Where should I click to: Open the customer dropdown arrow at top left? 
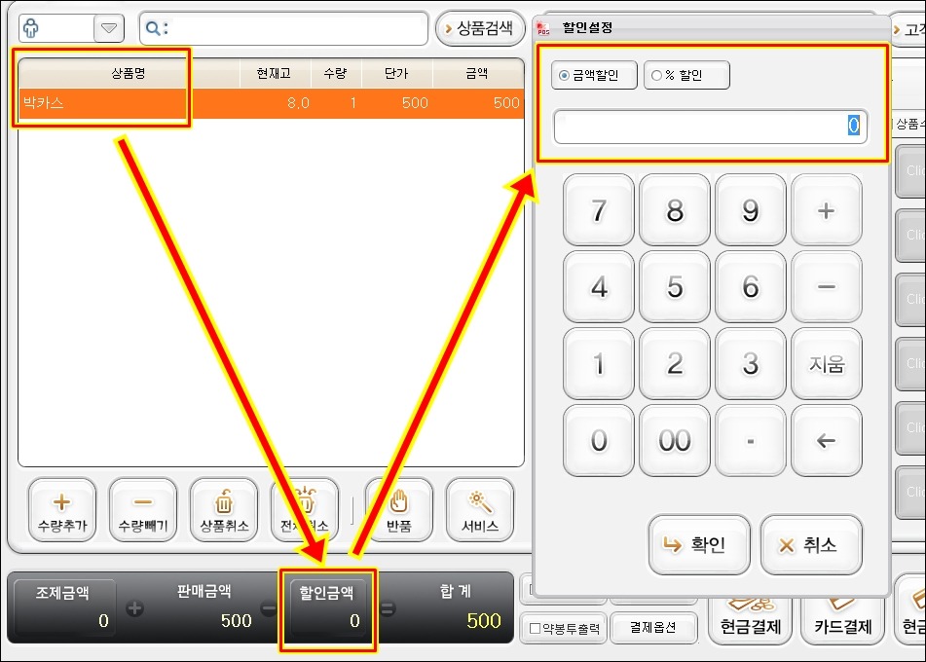click(x=108, y=29)
